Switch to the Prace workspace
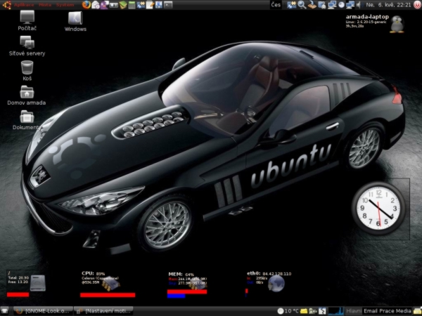This screenshot has height=316, width=422. [x=386, y=311]
